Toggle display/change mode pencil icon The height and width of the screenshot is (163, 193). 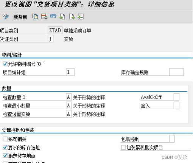coord(6,17)
